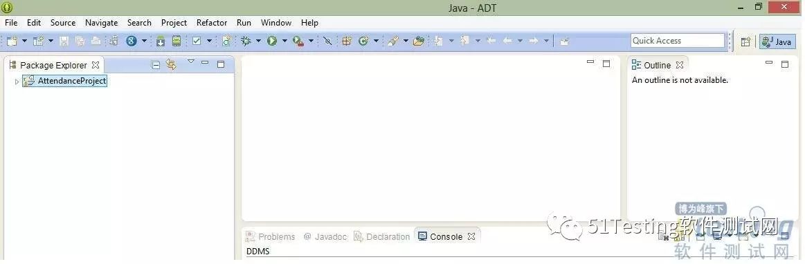Click the New Java Package icon
This screenshot has height=264, width=805.
click(x=347, y=41)
